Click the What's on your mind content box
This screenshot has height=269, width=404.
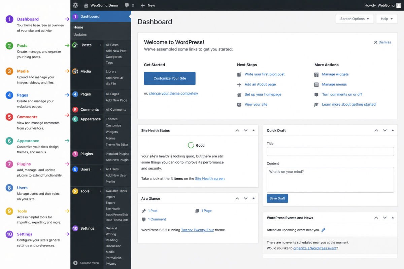pyautogui.click(x=330, y=180)
